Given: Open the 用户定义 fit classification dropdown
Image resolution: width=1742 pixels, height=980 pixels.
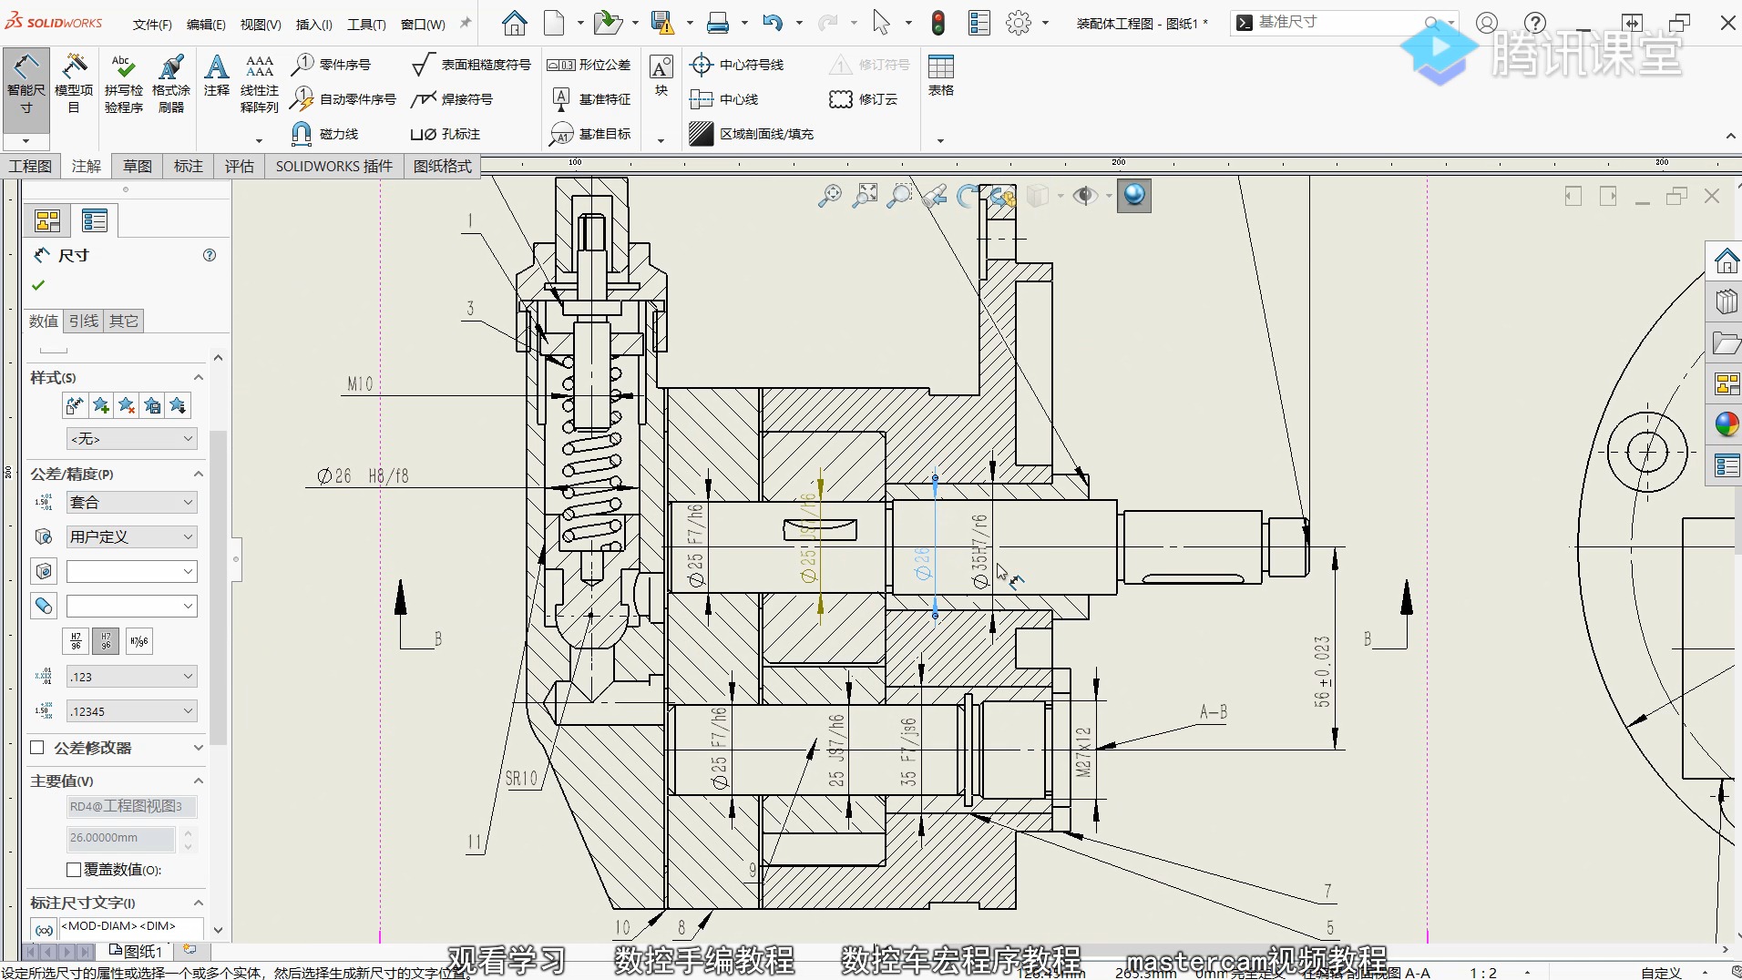Looking at the screenshot, I should coord(131,536).
